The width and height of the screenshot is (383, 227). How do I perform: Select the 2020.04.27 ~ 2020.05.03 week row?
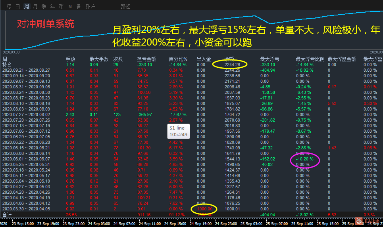[26, 187]
